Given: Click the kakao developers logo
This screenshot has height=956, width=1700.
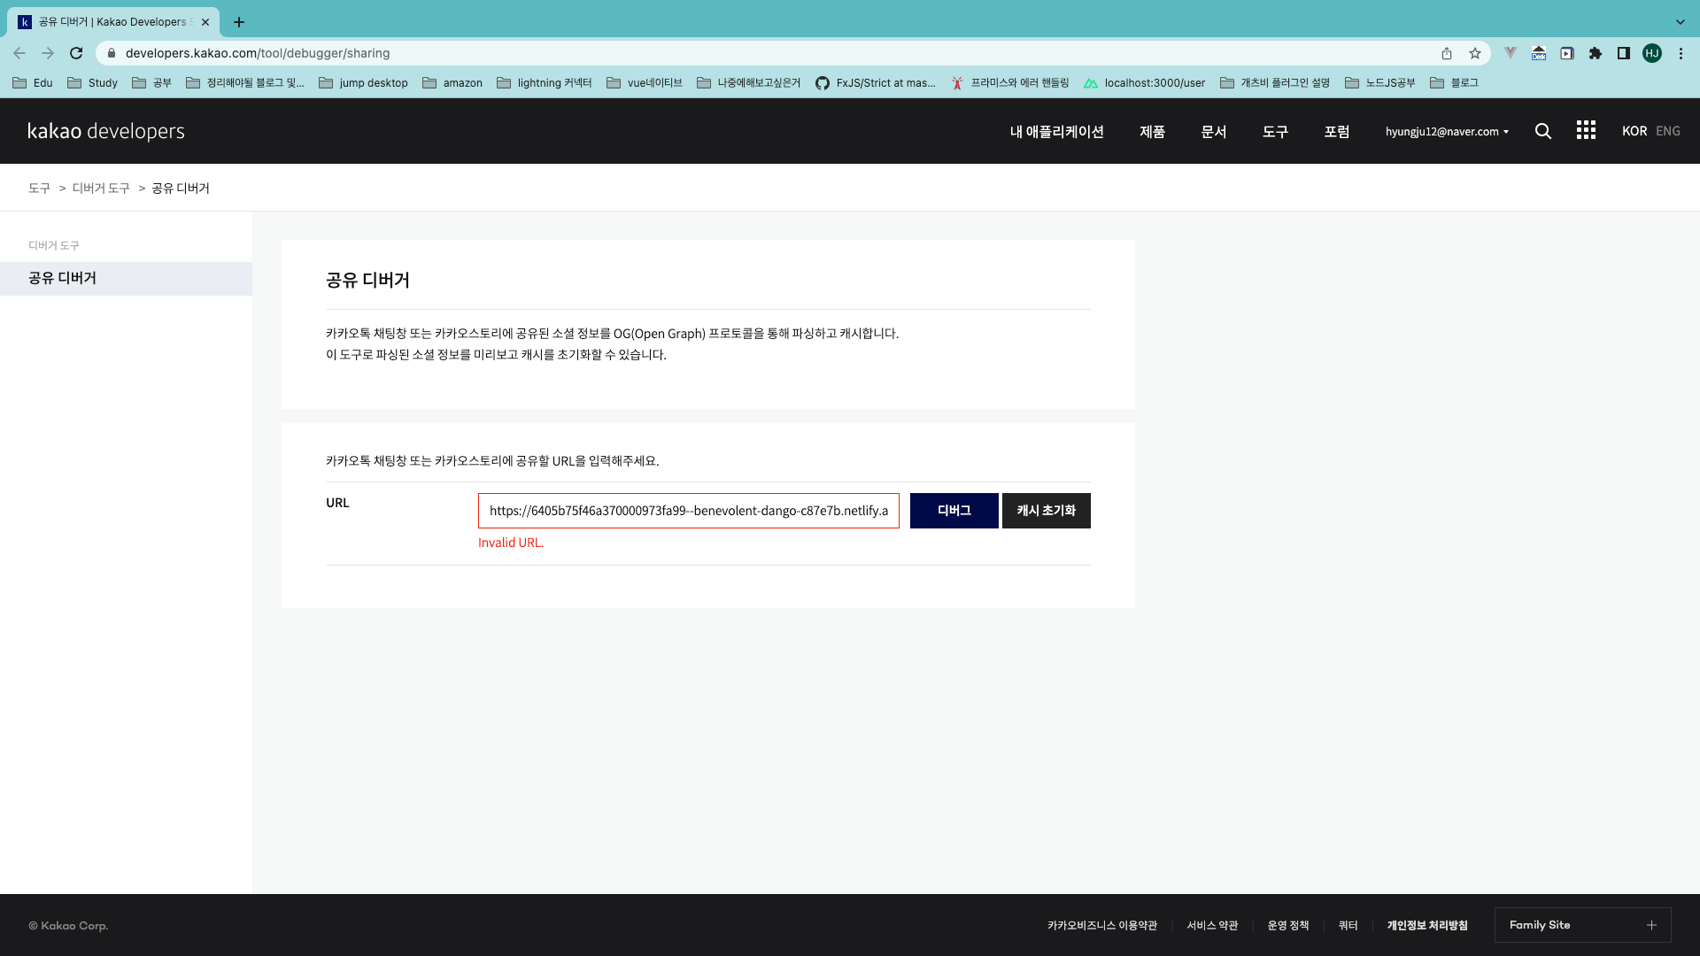Looking at the screenshot, I should (106, 131).
